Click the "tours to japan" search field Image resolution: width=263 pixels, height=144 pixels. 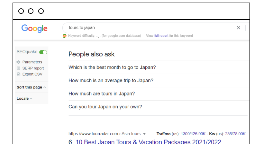point(149,28)
